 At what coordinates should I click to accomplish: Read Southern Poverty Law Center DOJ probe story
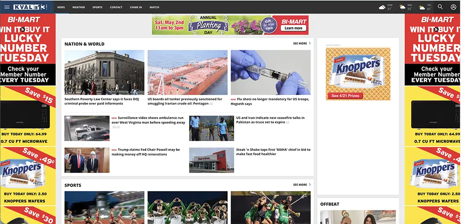pos(102,102)
